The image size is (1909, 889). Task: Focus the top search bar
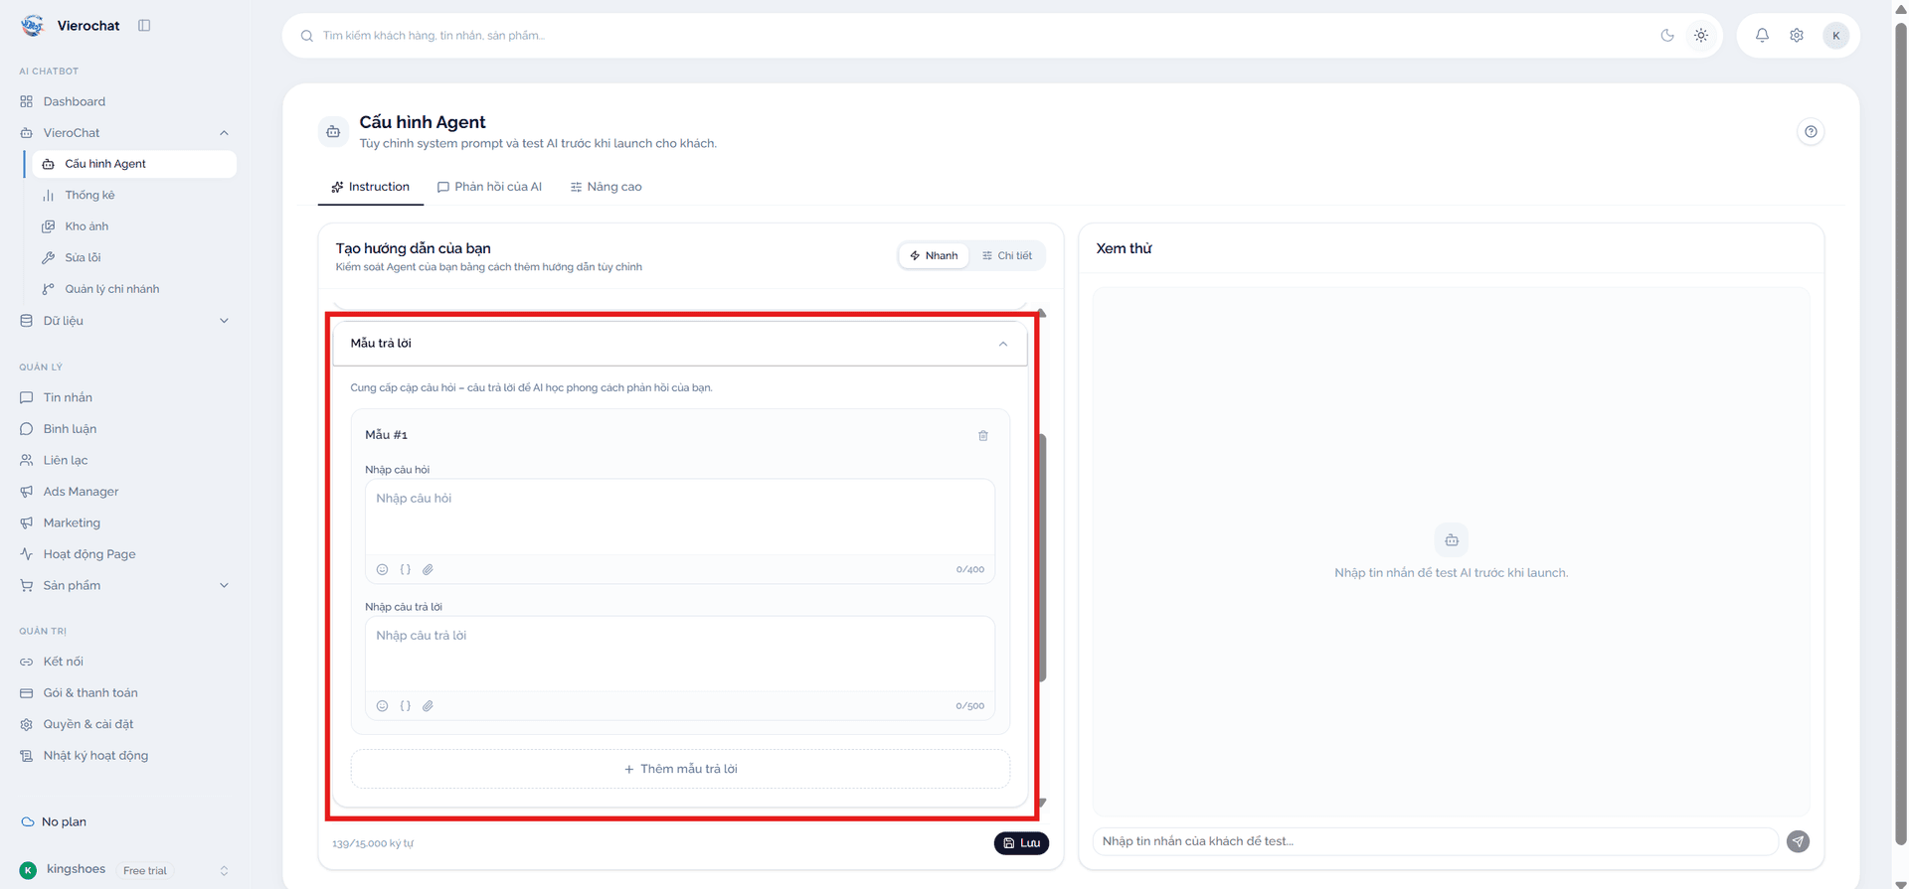(974, 36)
